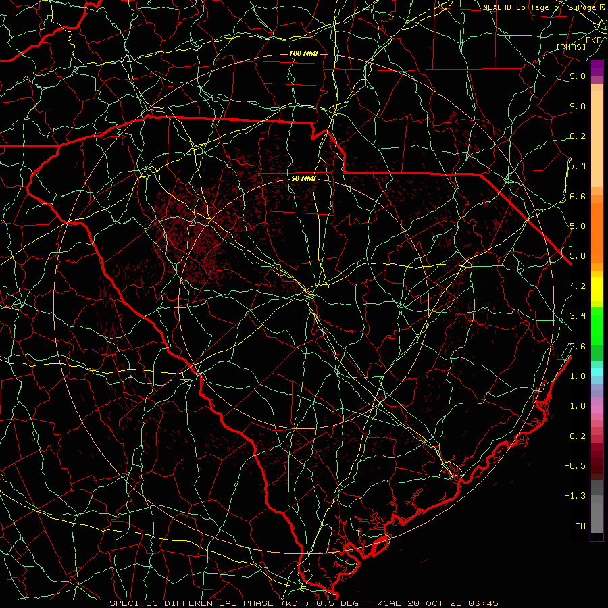Click the 8.2 value on the color scale
This screenshot has width=608, height=608.
point(578,136)
